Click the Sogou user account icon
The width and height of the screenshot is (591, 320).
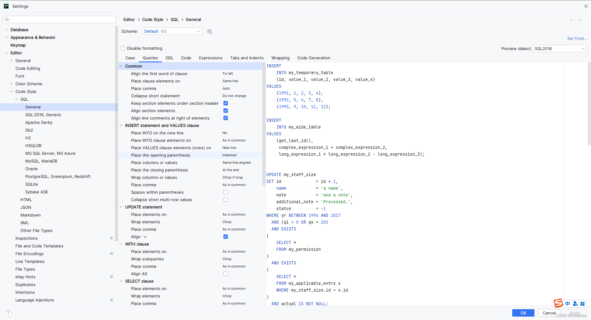575,304
